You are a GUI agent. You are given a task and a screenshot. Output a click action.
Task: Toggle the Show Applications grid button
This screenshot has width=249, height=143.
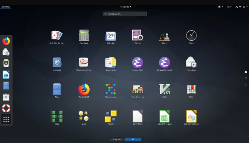click(x=6, y=119)
